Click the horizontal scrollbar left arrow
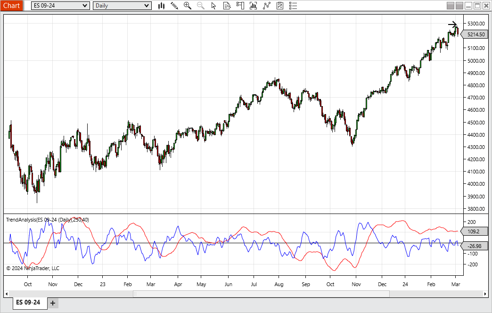Viewport: 492px width, 313px height. tap(7, 294)
